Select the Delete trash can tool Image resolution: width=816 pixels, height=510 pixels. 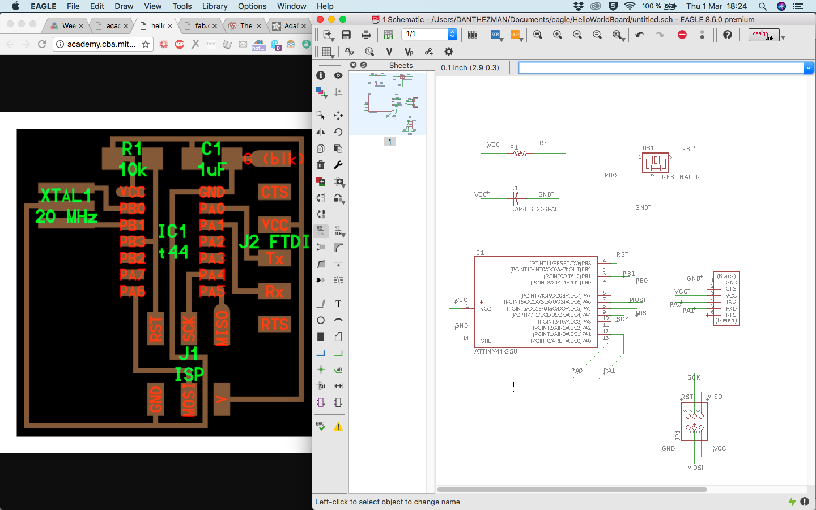(321, 165)
